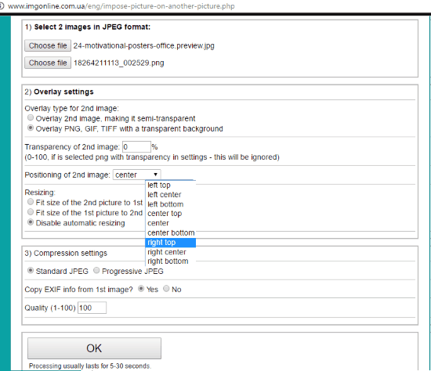Image resolution: width=431 pixels, height=371 pixels.
Task: Choose file for the second image
Action: tap(48, 63)
